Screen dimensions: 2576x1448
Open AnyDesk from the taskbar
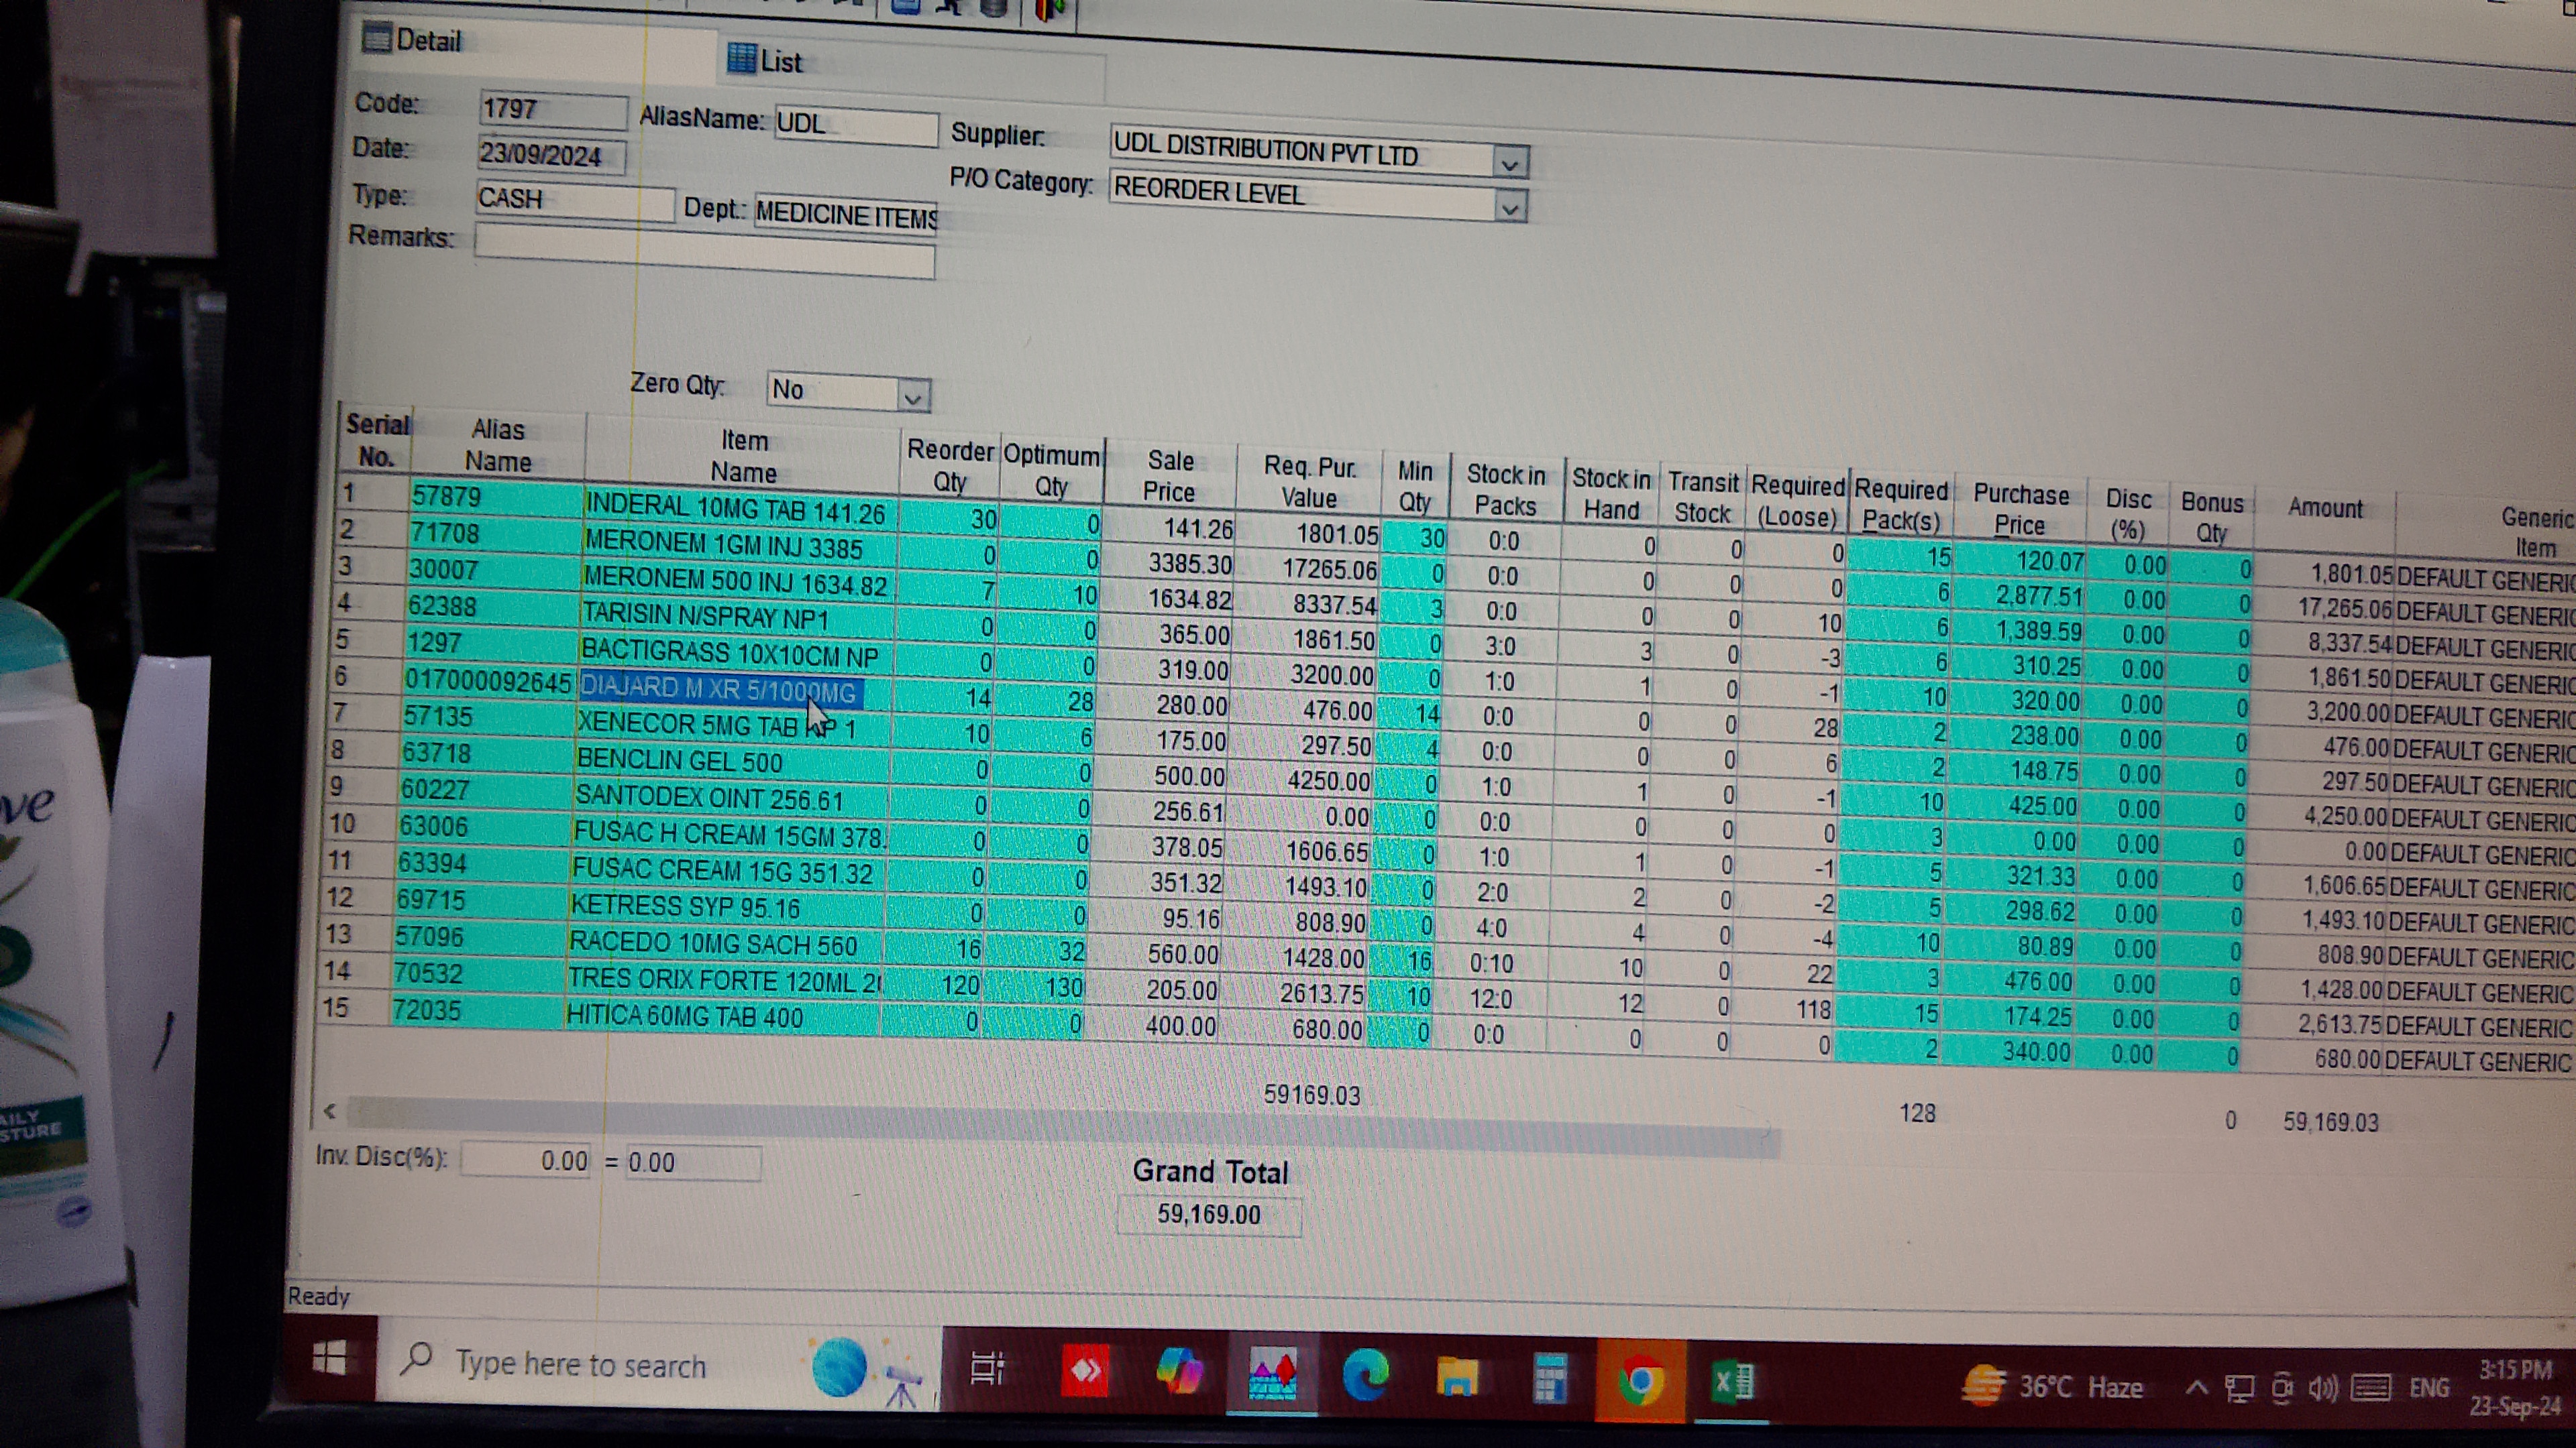[x=1084, y=1370]
